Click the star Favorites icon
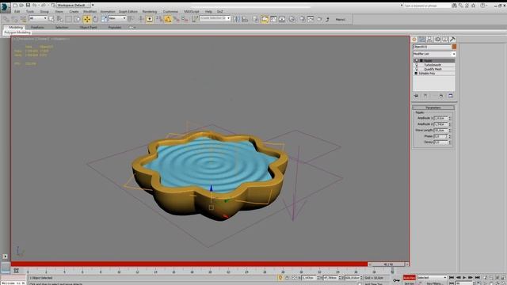 pyautogui.click(x=474, y=6)
